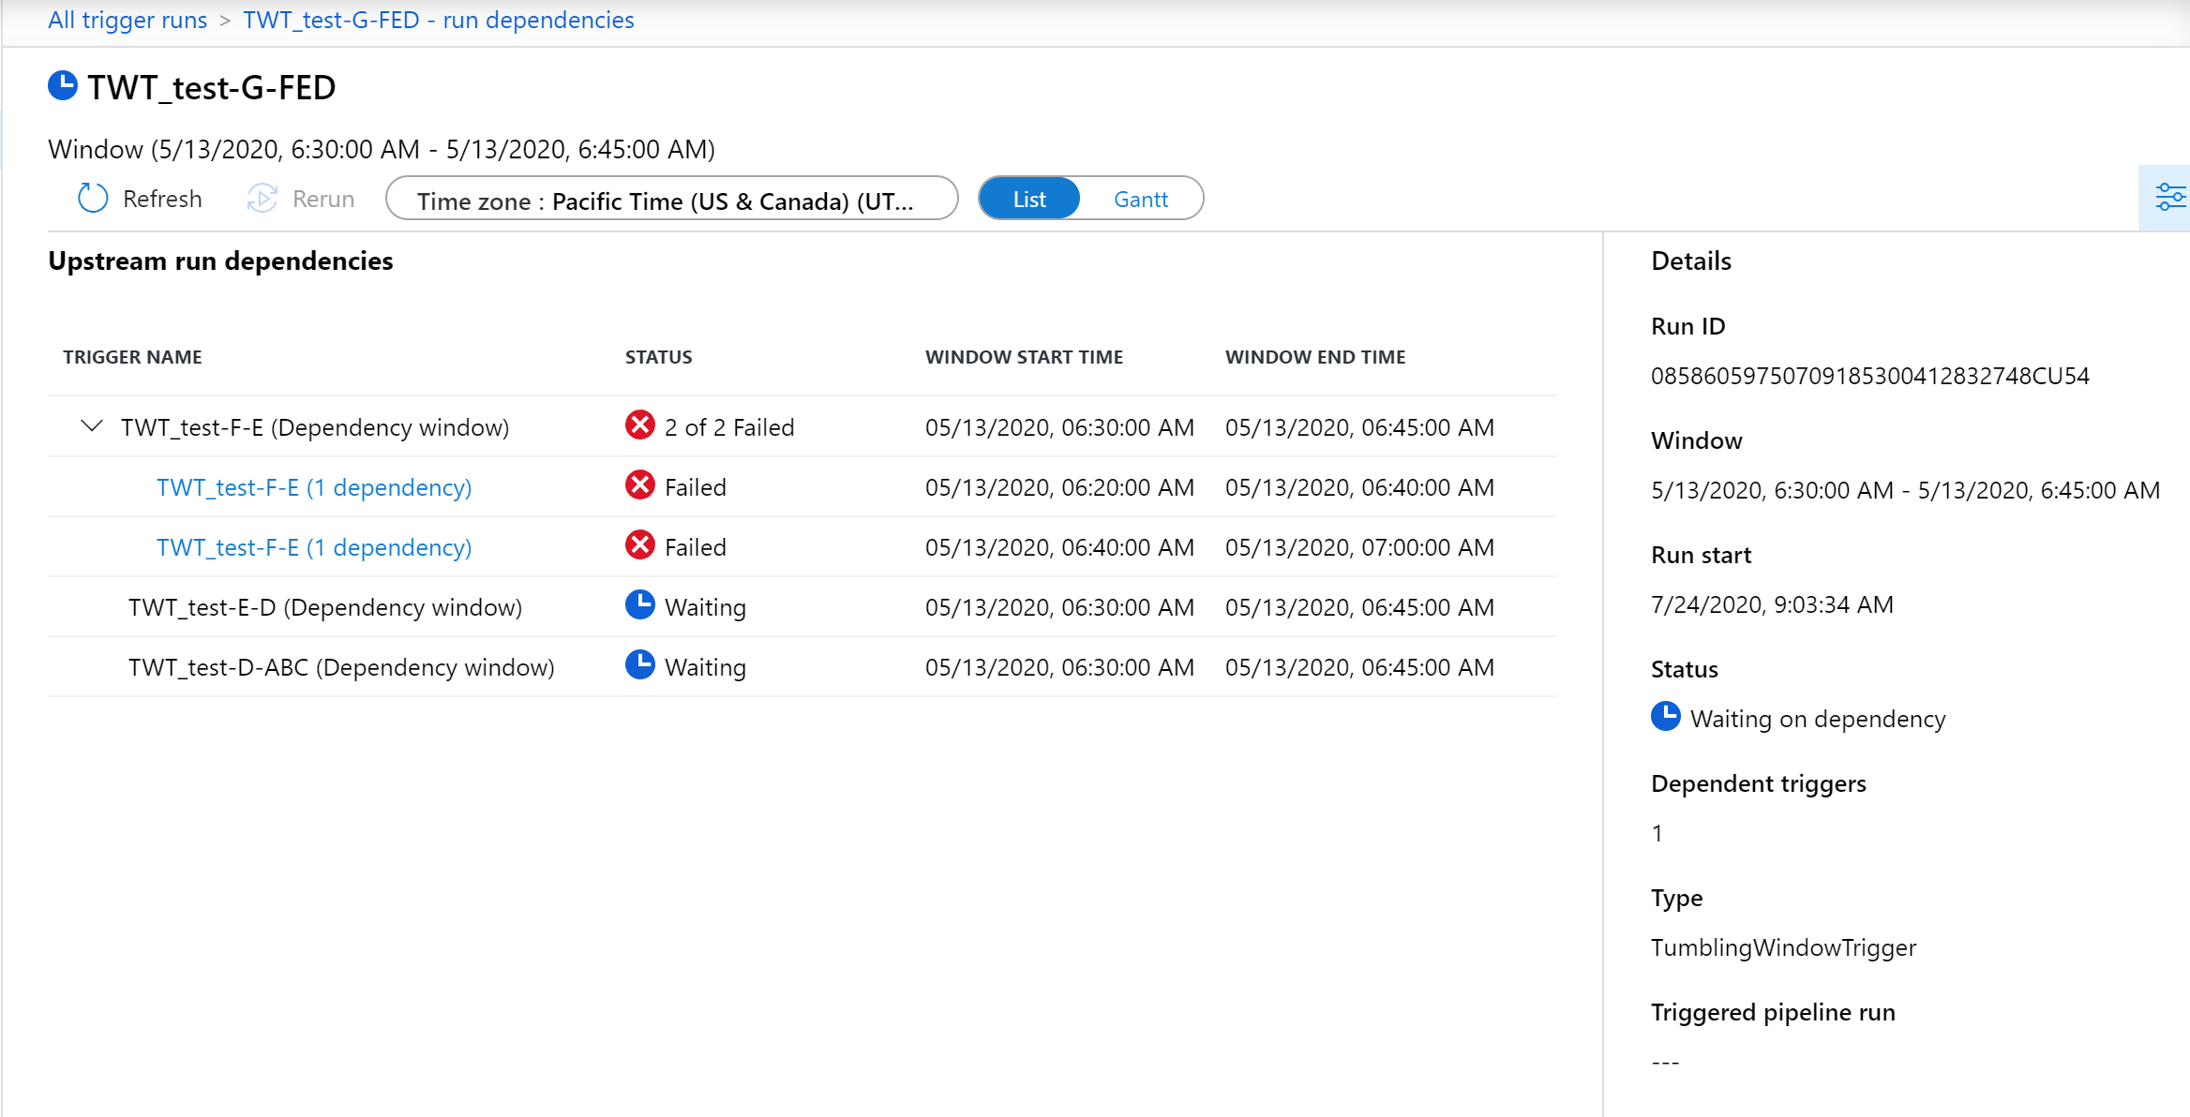This screenshot has width=2190, height=1117.
Task: Click the List view icon
Action: (1028, 198)
